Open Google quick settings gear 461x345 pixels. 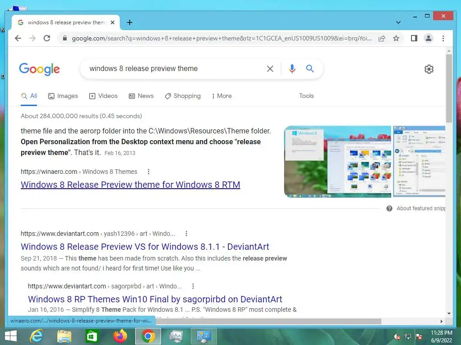(x=429, y=69)
